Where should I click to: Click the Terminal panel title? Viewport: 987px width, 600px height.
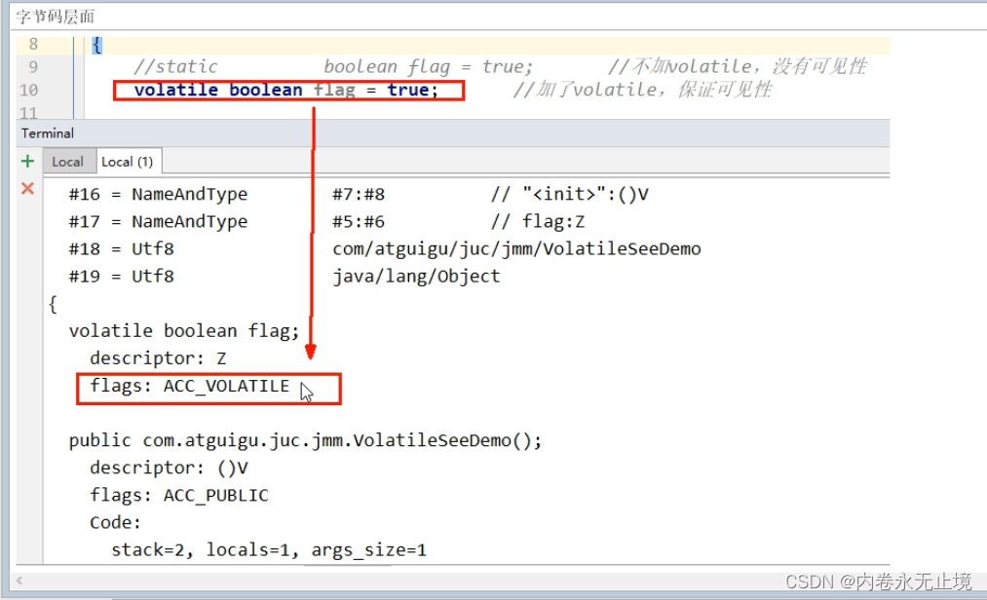(x=47, y=133)
